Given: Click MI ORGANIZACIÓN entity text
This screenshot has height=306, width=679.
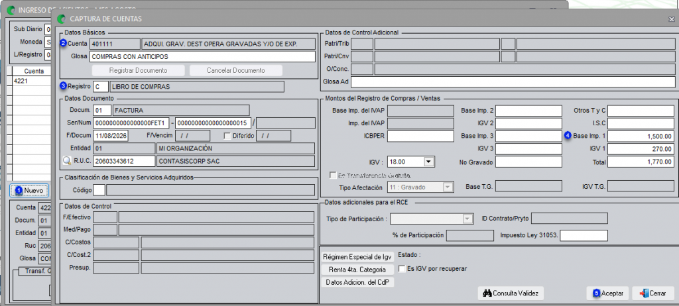Looking at the screenshot, I should (186, 148).
